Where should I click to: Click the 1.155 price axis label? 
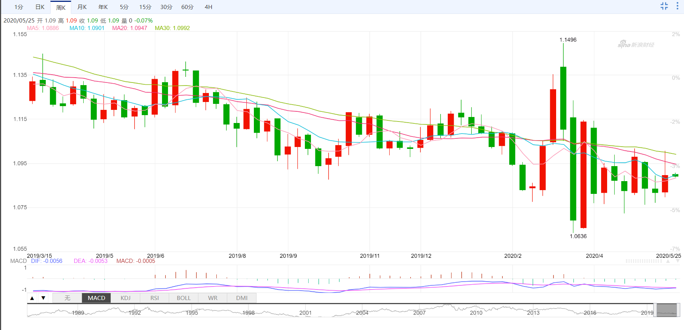[x=20, y=34]
